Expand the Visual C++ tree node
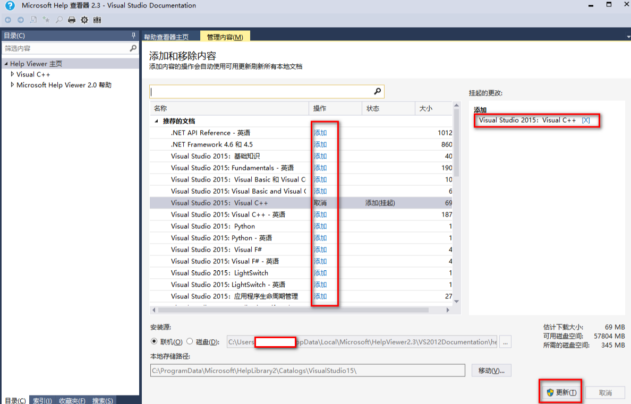The height and width of the screenshot is (404, 631). point(12,74)
